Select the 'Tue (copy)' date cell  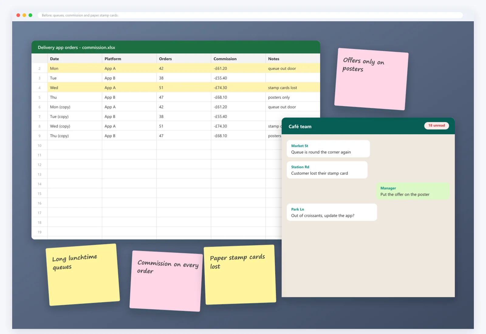75,116
